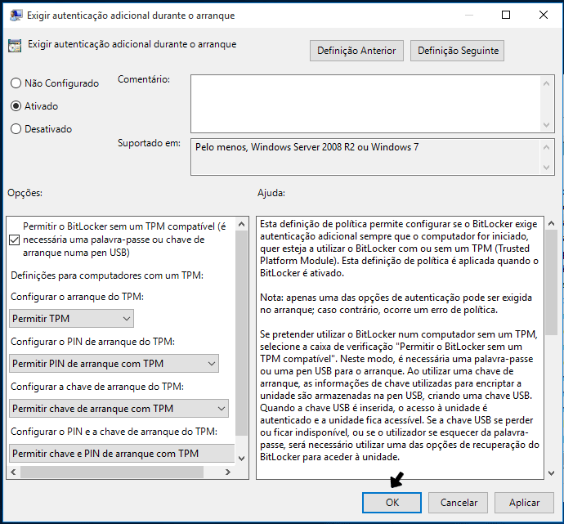Click the Suportado em text field
The width and height of the screenshot is (564, 524).
tap(365, 157)
